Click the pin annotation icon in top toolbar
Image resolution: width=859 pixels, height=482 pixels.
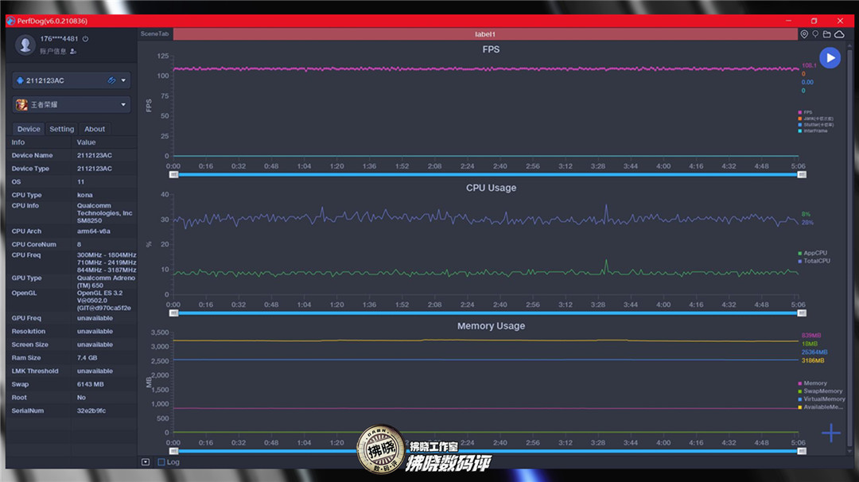(x=815, y=34)
